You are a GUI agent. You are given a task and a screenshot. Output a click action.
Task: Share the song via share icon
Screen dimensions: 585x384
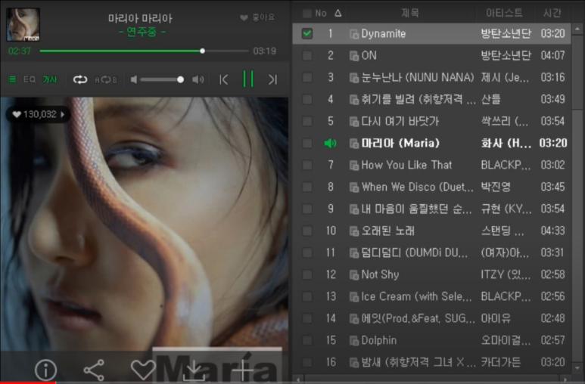(94, 370)
